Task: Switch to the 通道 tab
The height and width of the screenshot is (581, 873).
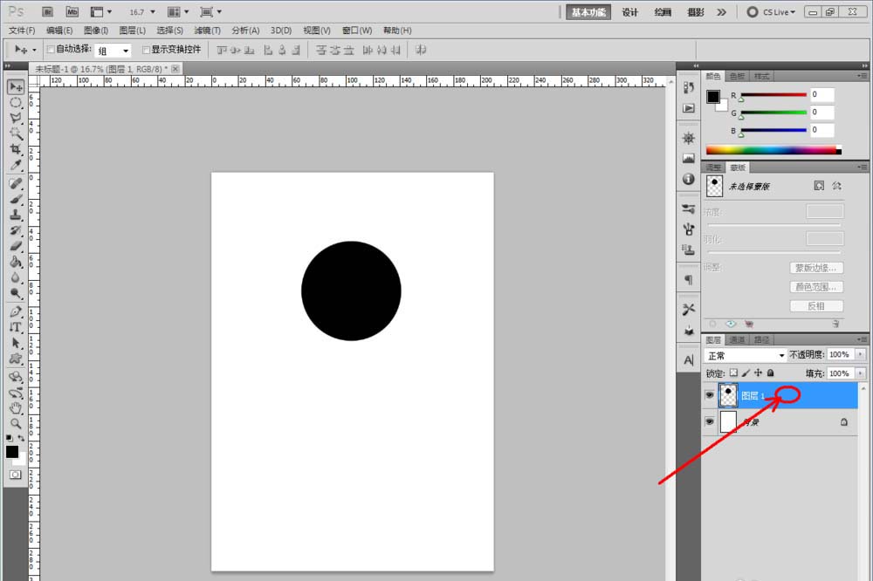Action: (737, 339)
